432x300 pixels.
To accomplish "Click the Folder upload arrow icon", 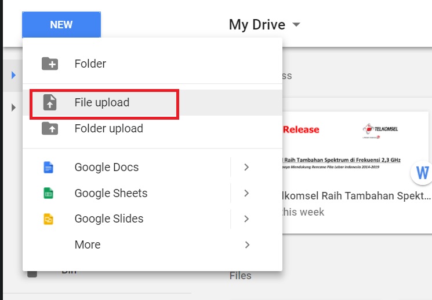I will 50,128.
